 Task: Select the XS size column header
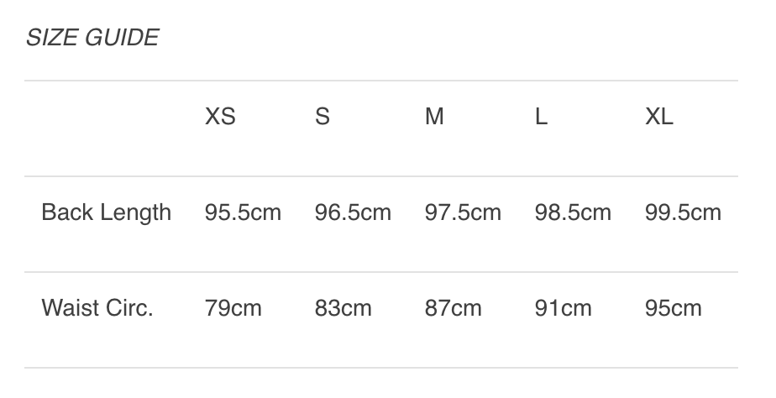(220, 117)
